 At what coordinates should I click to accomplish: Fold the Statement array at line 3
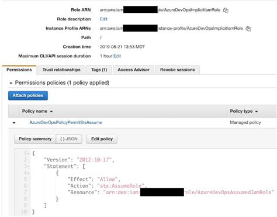pos(29,167)
